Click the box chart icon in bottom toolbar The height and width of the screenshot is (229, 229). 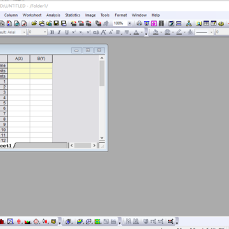point(19,221)
